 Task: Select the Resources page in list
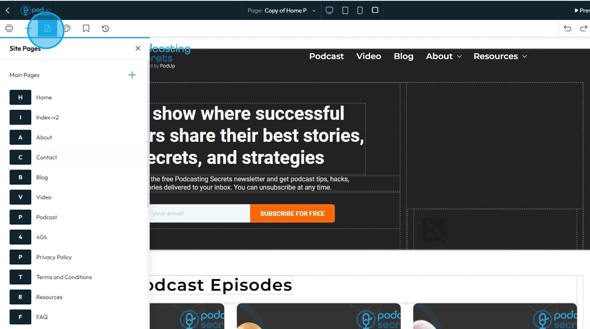pos(50,297)
